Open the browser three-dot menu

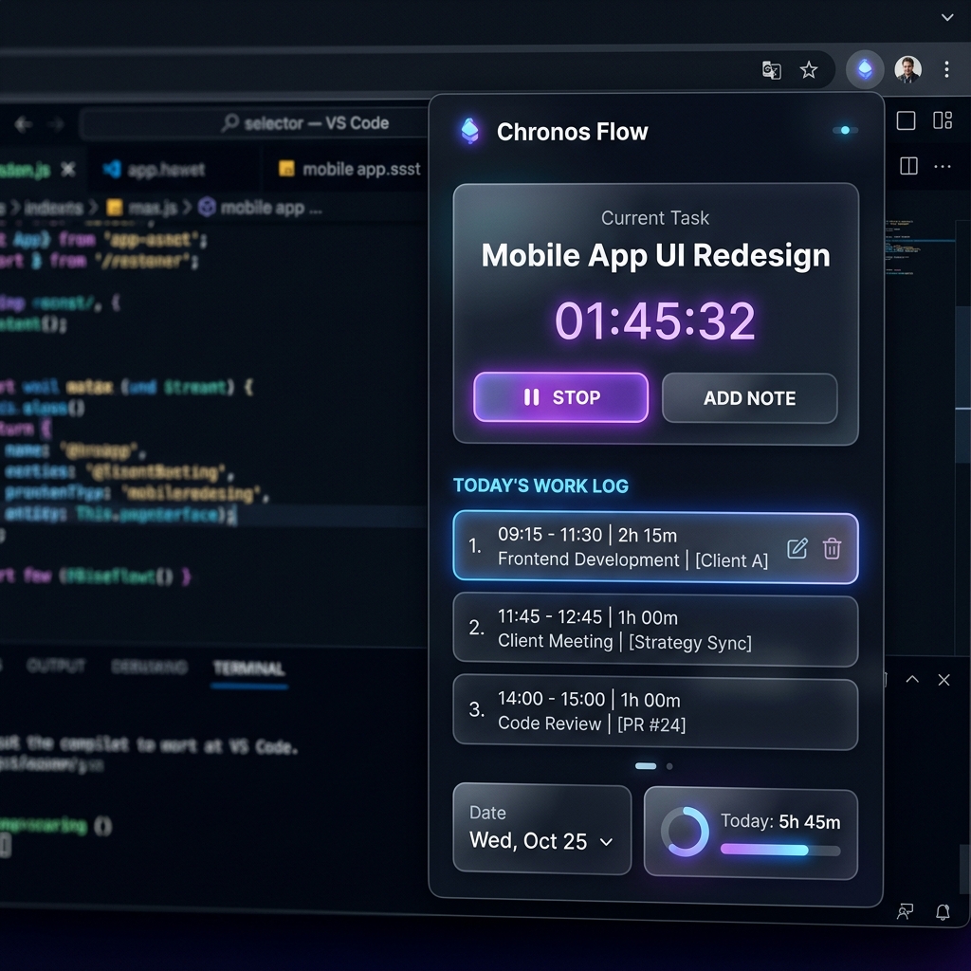coord(946,68)
